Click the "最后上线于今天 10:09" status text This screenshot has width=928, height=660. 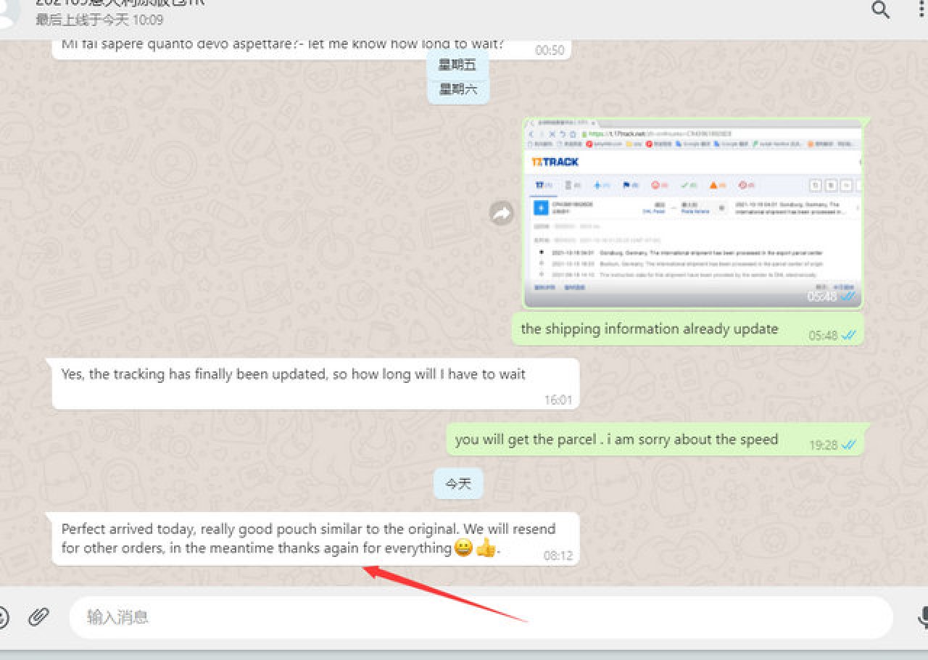[99, 20]
